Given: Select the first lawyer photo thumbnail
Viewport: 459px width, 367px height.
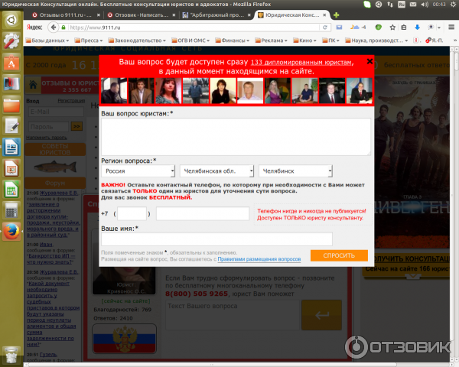Looking at the screenshot, I should coord(112,91).
